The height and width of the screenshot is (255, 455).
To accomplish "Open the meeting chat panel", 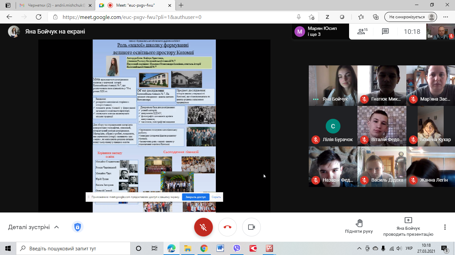I will coord(385,32).
